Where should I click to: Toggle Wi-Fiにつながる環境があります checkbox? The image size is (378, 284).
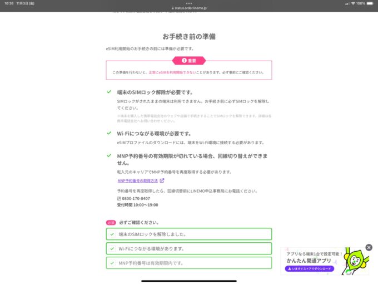tap(112, 248)
